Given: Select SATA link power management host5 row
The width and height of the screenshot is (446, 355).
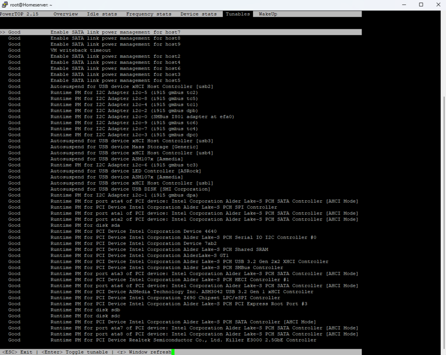Looking at the screenshot, I should tap(94, 80).
